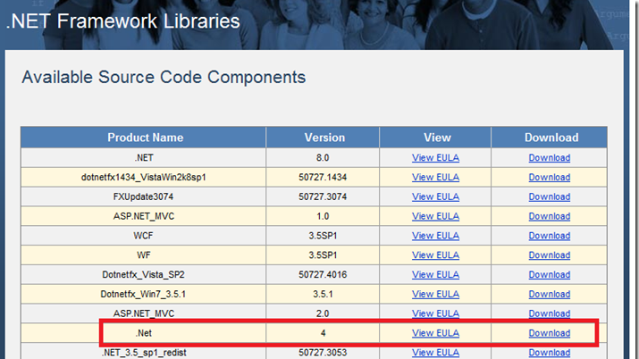Screen dimensions: 639x359
Task: View EULA for Dotnetfx_Win7_3.5.1
Action: coord(435,295)
